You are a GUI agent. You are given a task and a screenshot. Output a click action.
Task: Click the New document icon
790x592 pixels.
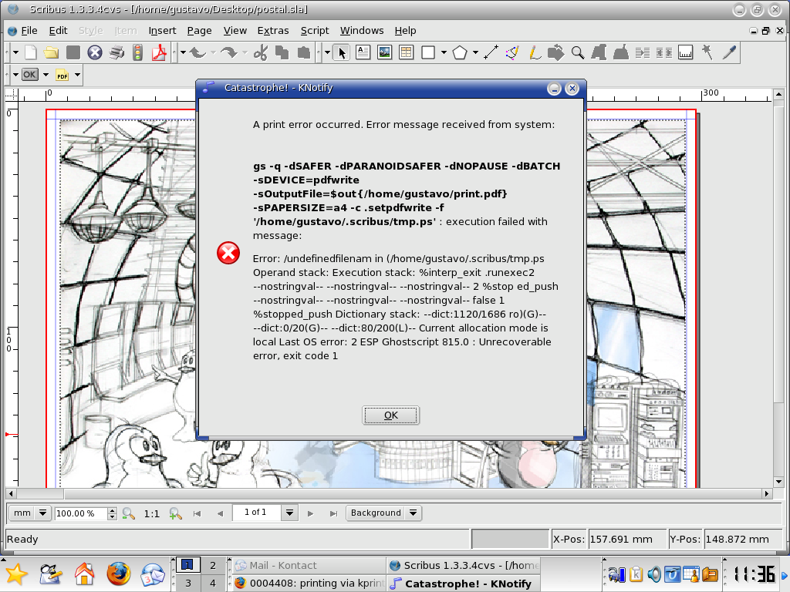(x=31, y=53)
